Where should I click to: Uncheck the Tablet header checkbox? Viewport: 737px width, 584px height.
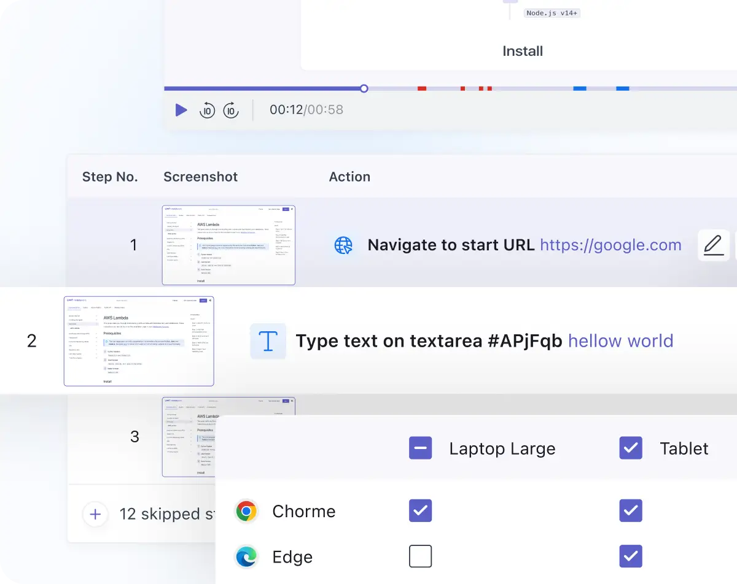coord(631,448)
